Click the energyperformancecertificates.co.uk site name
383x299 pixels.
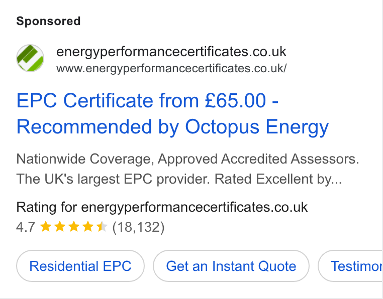pyautogui.click(x=171, y=52)
